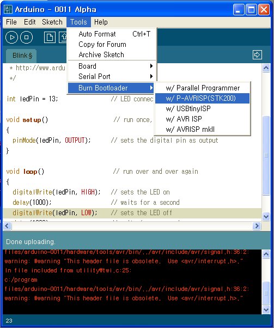Click 'pinMode(ledPin, OUTPUT);' code line

(51, 140)
